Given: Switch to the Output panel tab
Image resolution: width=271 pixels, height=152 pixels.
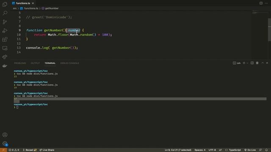Looking at the screenshot, I should (35, 63).
